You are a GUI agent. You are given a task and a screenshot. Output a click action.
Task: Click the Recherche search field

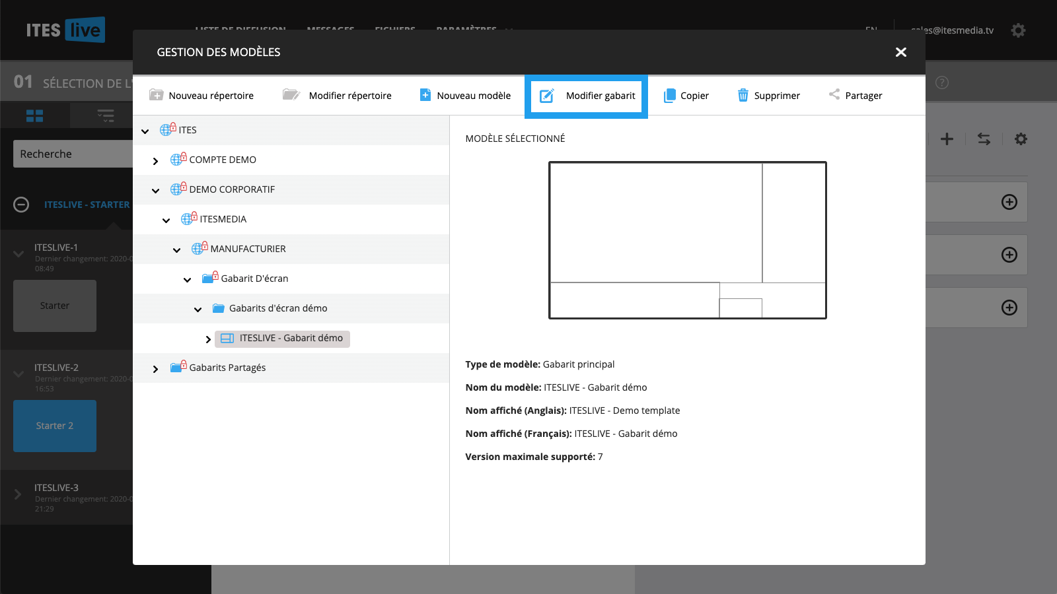click(x=73, y=154)
